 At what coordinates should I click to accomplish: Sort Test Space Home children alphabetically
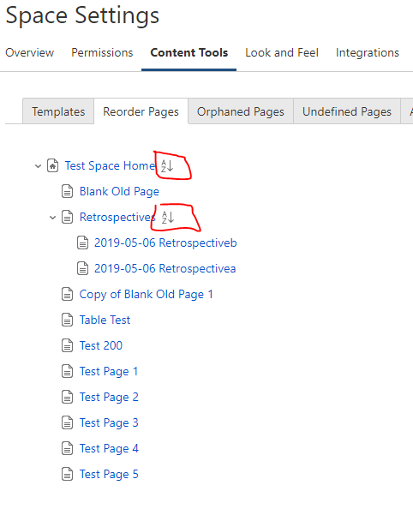point(167,166)
